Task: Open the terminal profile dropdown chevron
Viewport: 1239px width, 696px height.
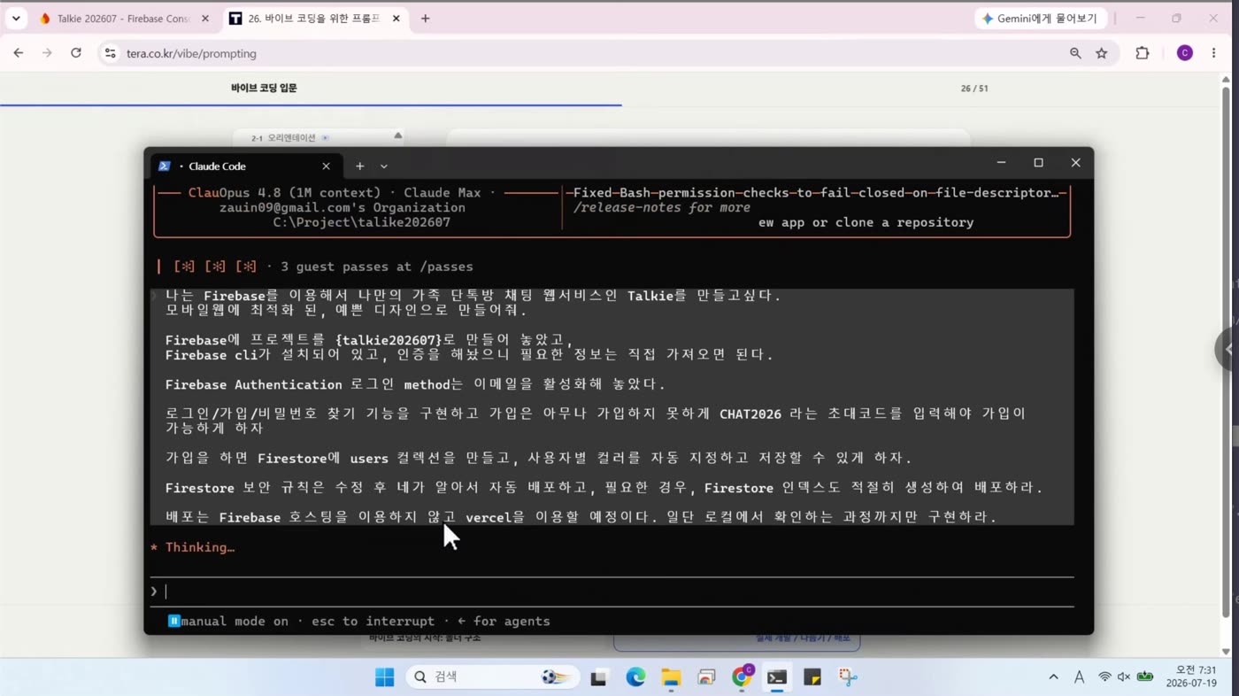Action: click(384, 166)
